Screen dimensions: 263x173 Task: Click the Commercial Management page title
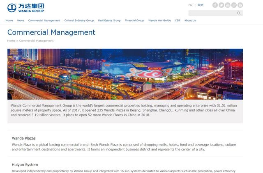click(51, 32)
